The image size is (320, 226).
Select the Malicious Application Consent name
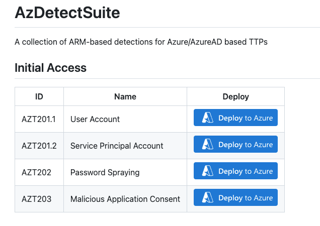[x=125, y=199]
